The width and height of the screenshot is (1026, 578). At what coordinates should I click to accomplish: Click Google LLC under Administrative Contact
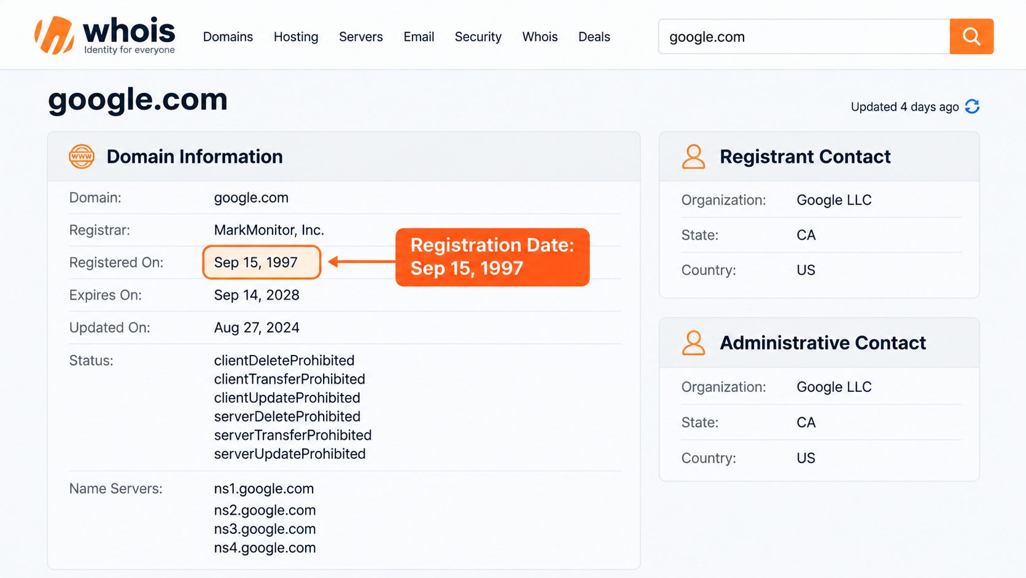point(834,387)
